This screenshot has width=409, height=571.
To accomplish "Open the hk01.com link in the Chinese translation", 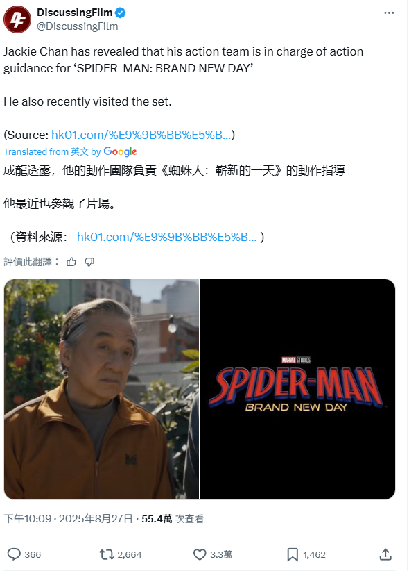I will (167, 237).
